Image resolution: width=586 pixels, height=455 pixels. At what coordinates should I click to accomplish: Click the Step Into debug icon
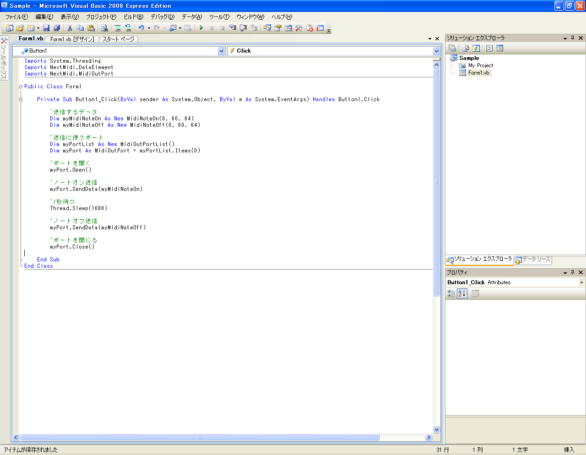[233, 28]
